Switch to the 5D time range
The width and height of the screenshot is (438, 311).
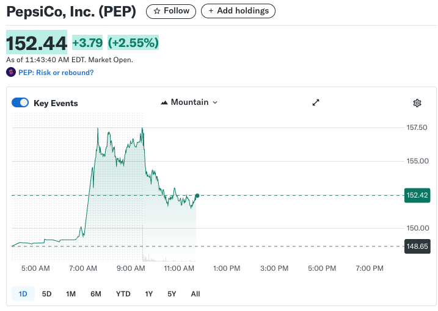pos(47,294)
